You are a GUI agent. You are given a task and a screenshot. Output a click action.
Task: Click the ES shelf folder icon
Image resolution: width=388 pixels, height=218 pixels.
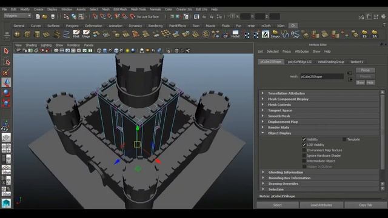pyautogui.click(x=364, y=34)
